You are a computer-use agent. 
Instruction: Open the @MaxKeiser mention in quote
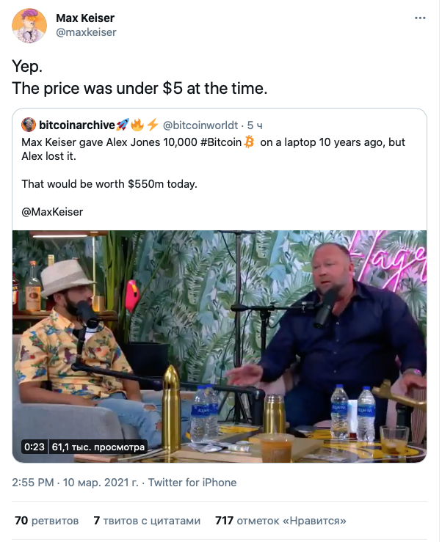tap(52, 212)
